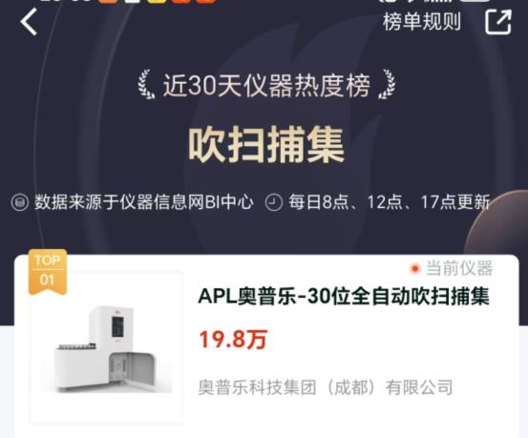Viewport: 528px width, 438px height.
Task: Click the right laurel wreath icon
Action: point(387,85)
